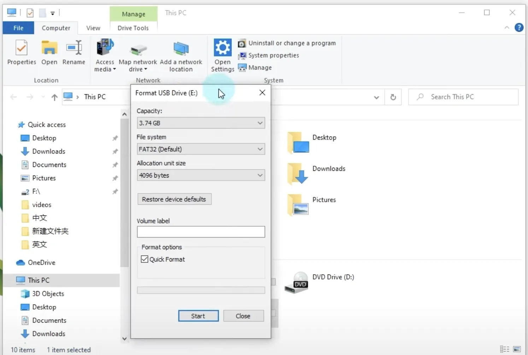Select the Pictures folder in main pane
The height and width of the screenshot is (355, 528).
(x=311, y=205)
